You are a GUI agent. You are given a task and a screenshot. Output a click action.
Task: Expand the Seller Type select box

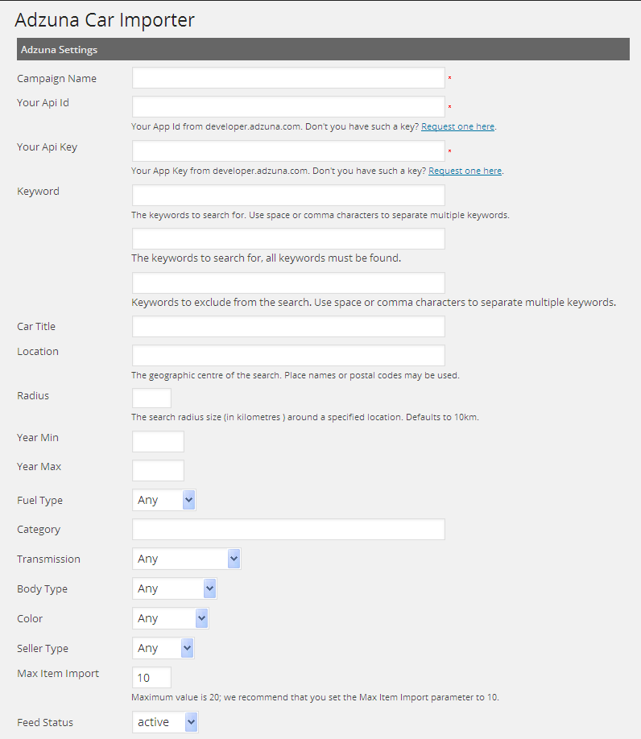tap(163, 649)
